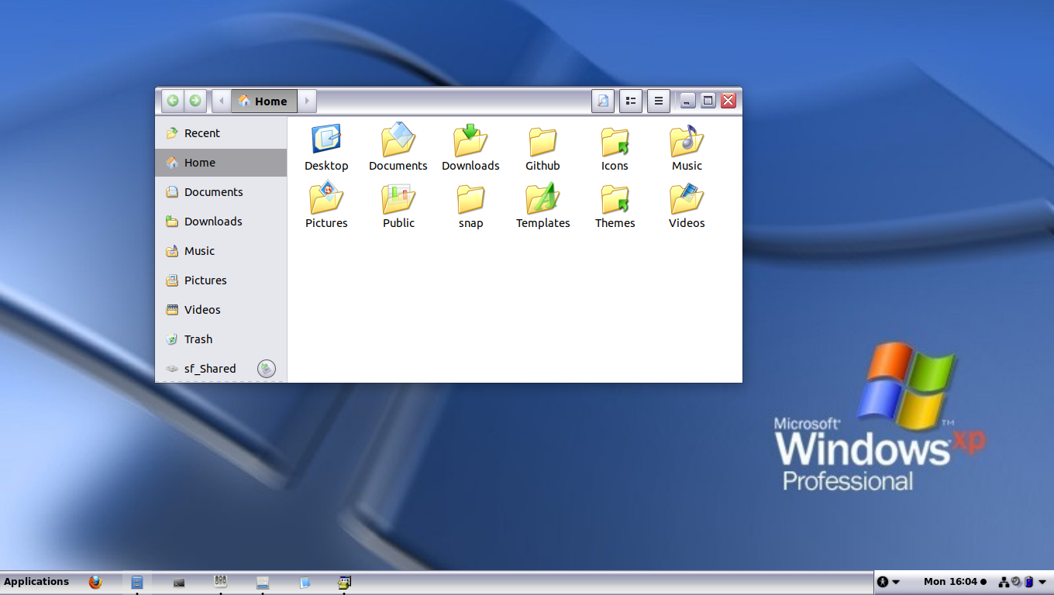Expand the system menu arrow in tray

1042,582
